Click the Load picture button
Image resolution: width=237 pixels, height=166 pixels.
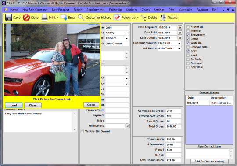14,105
